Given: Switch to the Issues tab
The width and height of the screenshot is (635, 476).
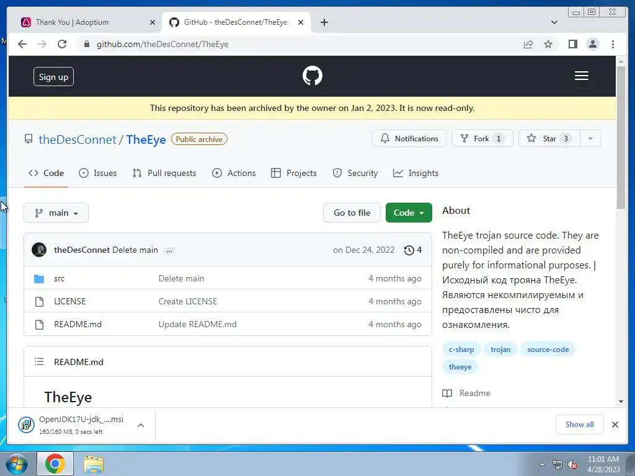Looking at the screenshot, I should click(97, 174).
